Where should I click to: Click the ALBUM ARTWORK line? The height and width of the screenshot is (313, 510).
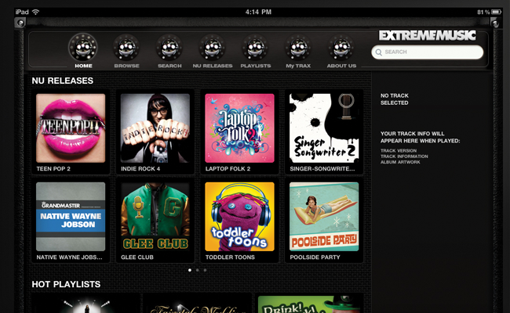[400, 162]
